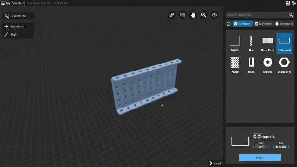
Task: Open the settings gears icon
Action: coord(294,3)
